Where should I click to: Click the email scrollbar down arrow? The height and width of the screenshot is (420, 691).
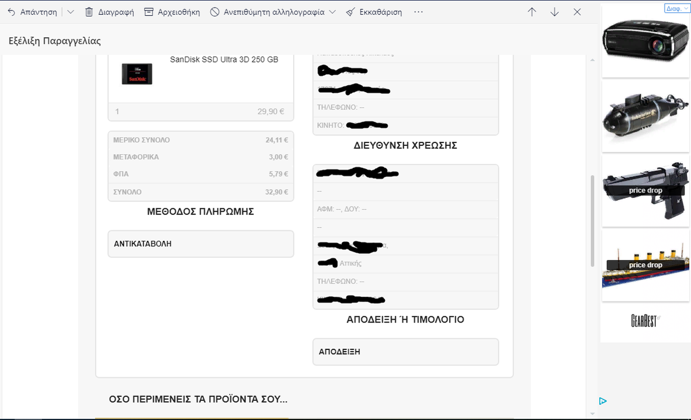(592, 414)
